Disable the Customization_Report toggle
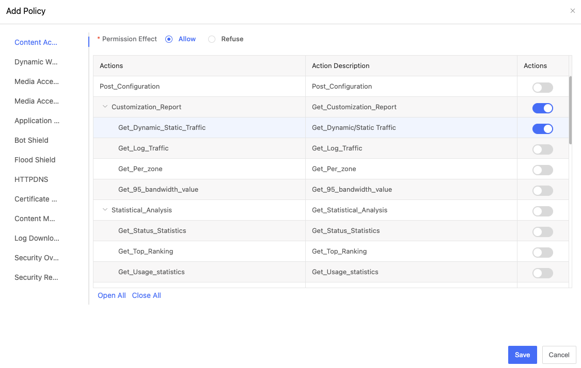The width and height of the screenshot is (581, 368). (x=542, y=108)
